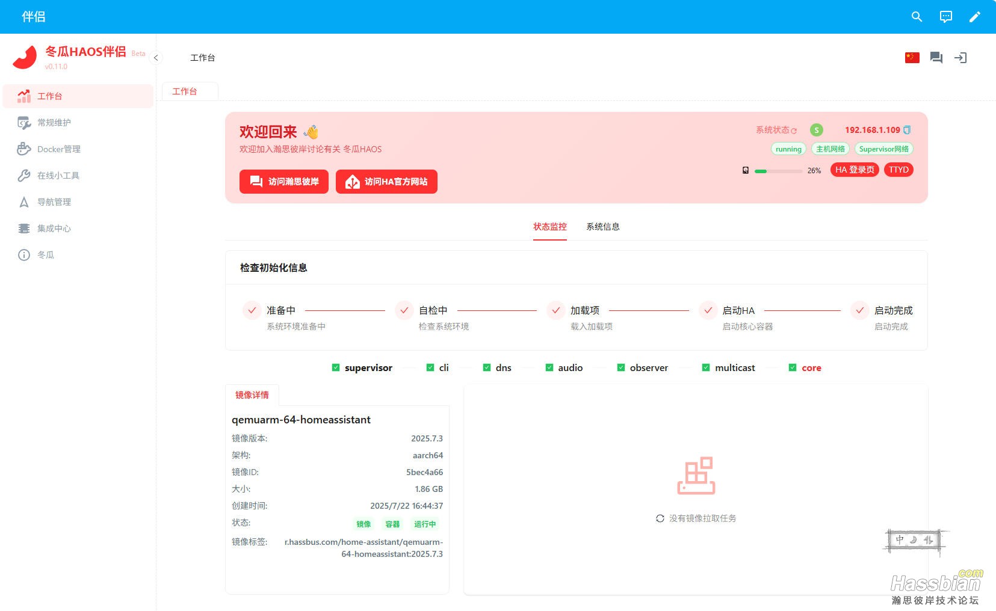996x611 pixels.
Task: Click the size value 1.86 GB
Action: click(x=428, y=489)
